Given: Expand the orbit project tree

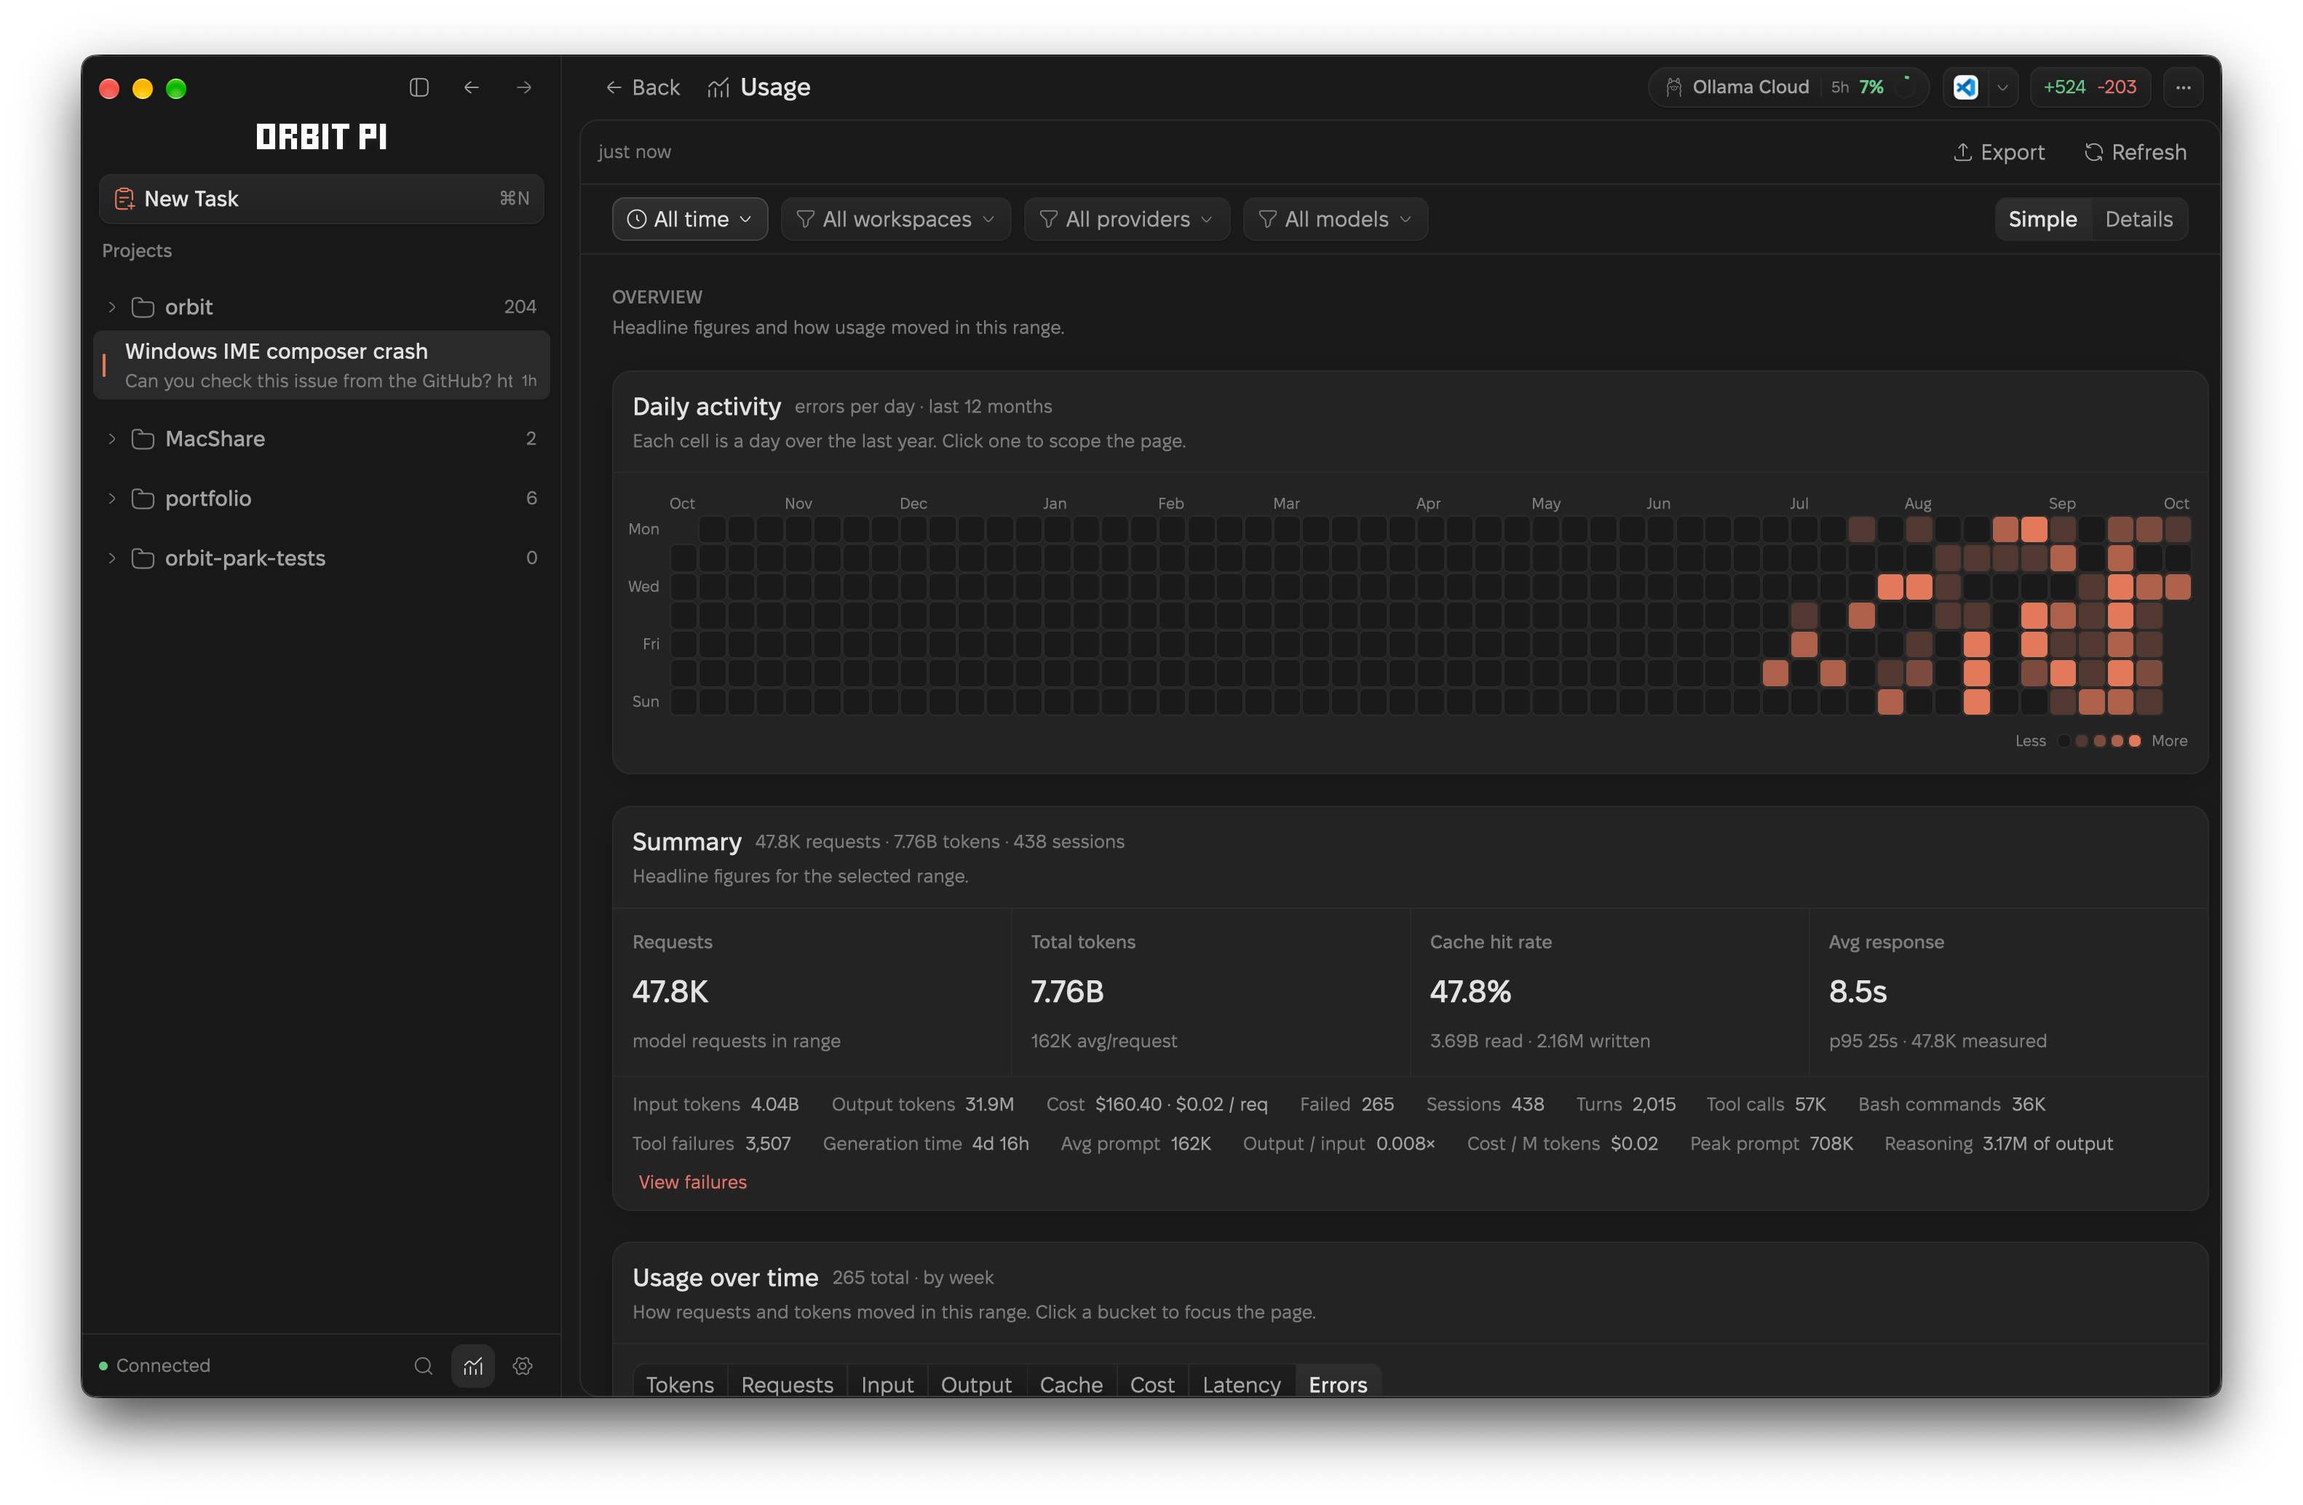Looking at the screenshot, I should pyautogui.click(x=112, y=306).
